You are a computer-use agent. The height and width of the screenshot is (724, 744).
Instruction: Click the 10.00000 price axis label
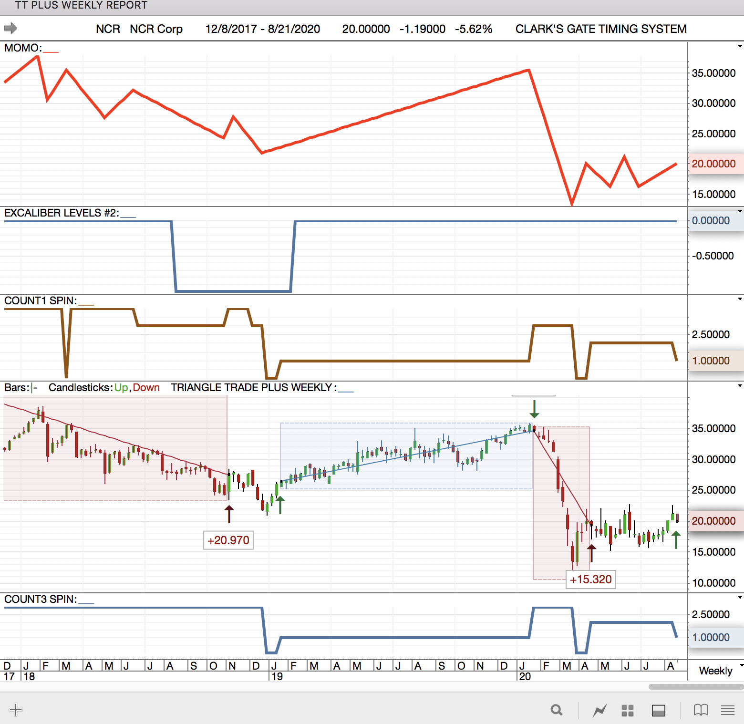[713, 583]
